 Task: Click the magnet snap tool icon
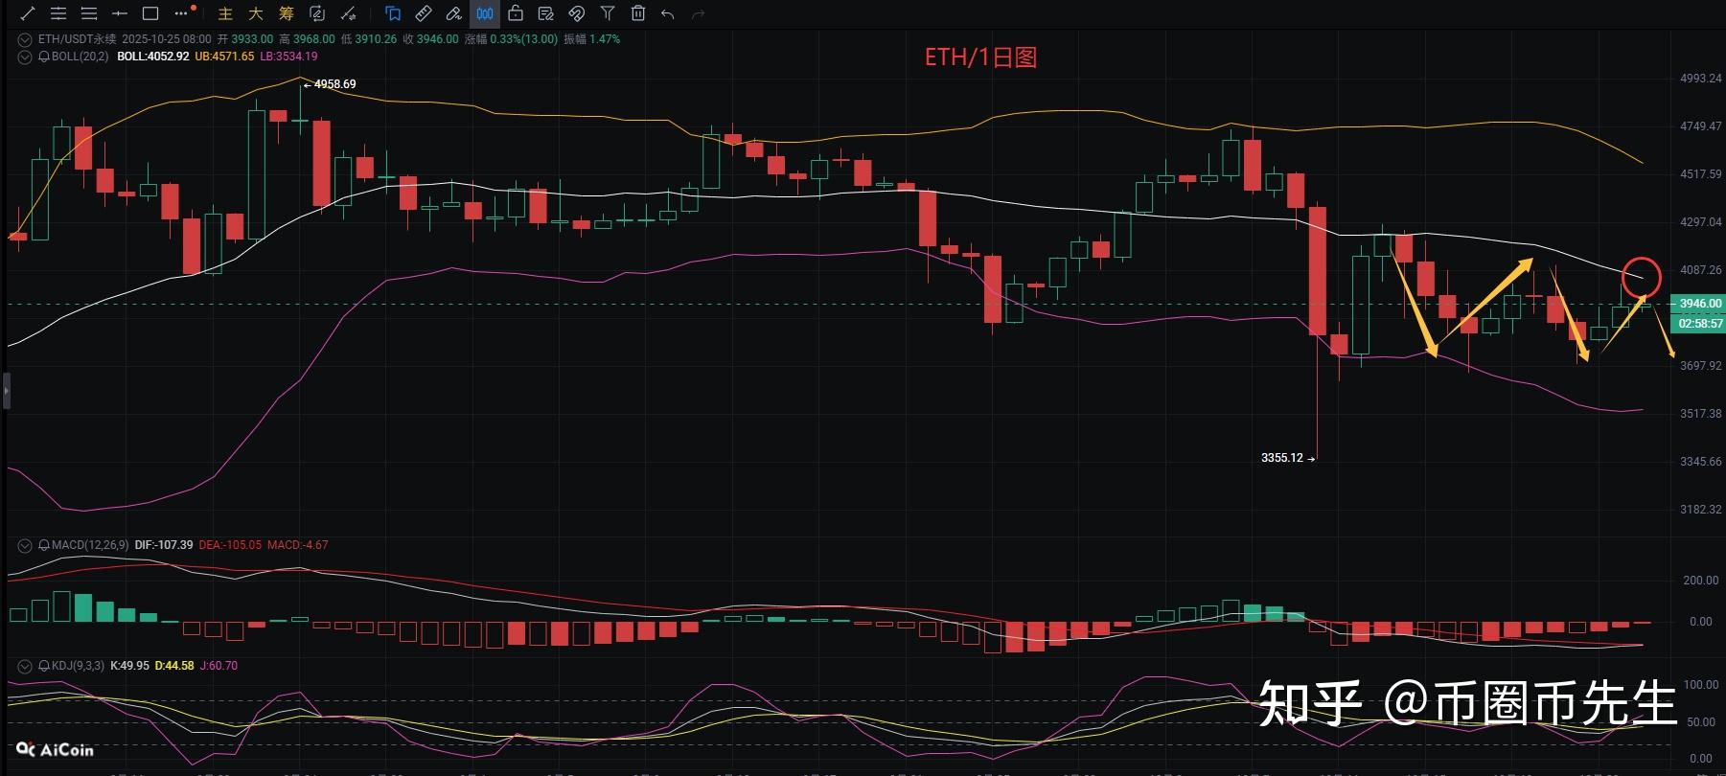[x=577, y=13]
